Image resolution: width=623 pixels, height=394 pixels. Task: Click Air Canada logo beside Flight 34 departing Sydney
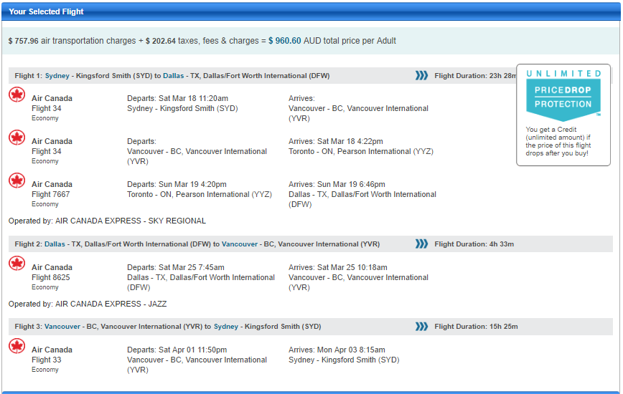(17, 95)
